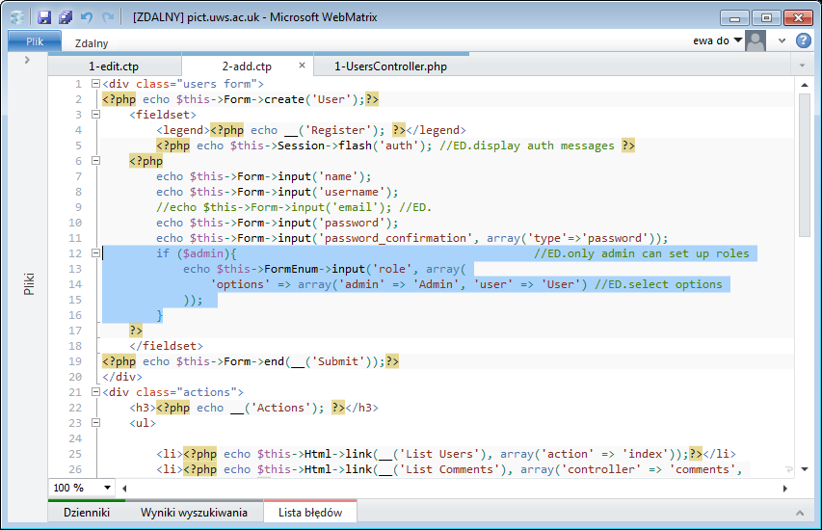Screen dimensions: 822x530
Task: Close the 2-add.ctp tab
Action: pos(302,65)
